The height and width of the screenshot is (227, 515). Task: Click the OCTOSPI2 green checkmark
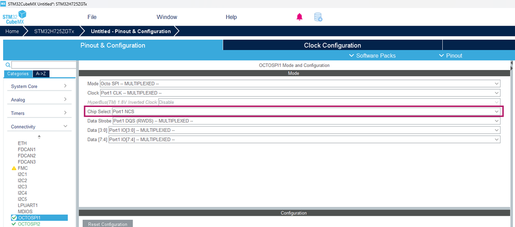click(14, 224)
